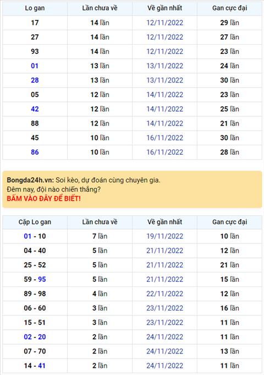
Task: Click date 13/11/2022 in row 28
Action: [x=165, y=80]
